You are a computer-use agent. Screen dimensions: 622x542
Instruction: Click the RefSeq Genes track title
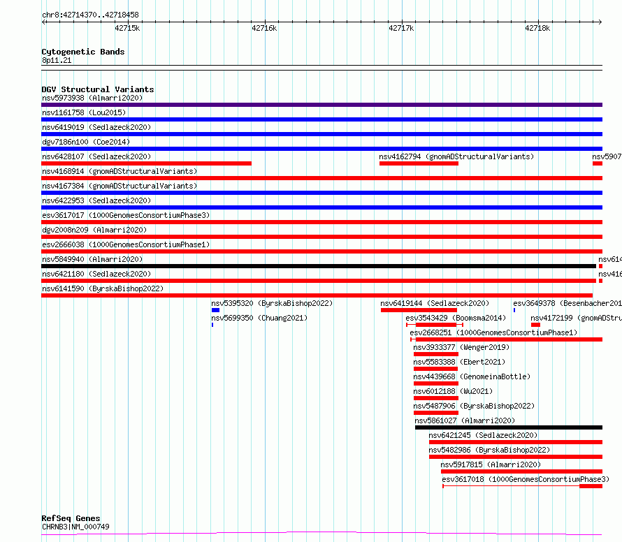click(x=71, y=519)
